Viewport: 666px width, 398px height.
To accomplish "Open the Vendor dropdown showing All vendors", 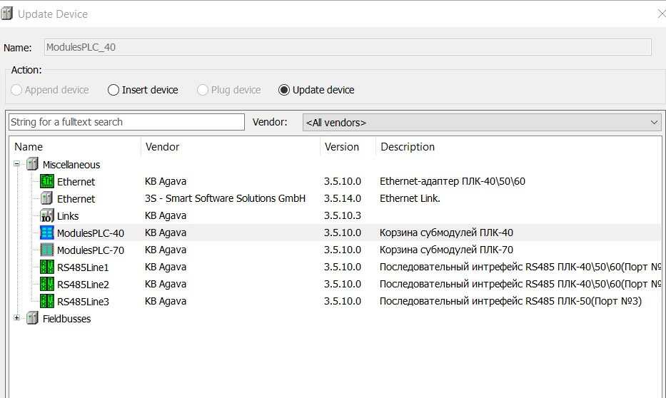I will pyautogui.click(x=482, y=122).
